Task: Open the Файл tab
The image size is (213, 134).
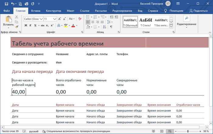Action: [6, 11]
